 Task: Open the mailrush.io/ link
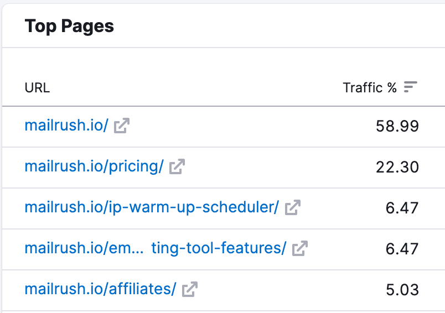click(x=66, y=125)
